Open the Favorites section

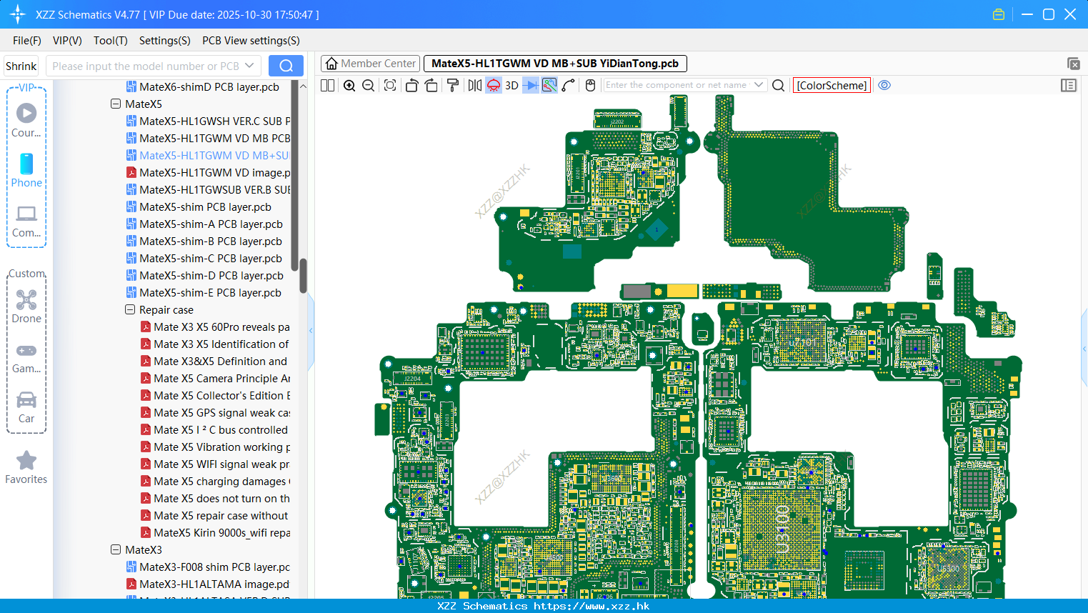coord(26,468)
